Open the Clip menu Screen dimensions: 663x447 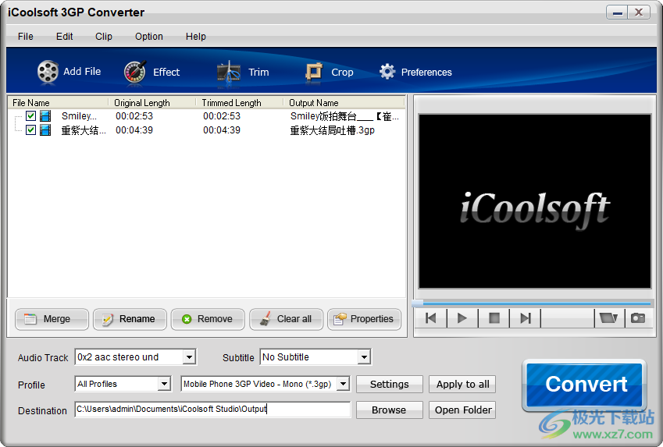[x=104, y=37]
